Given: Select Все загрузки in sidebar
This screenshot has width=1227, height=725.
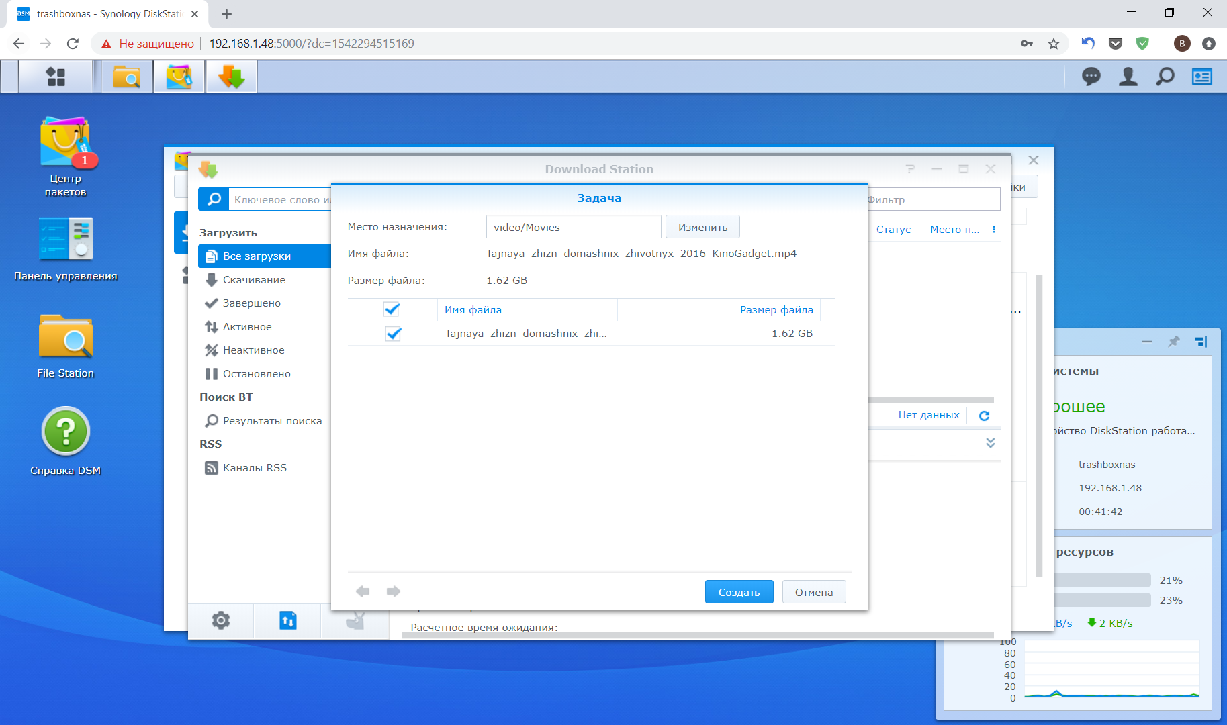Looking at the screenshot, I should click(x=265, y=256).
